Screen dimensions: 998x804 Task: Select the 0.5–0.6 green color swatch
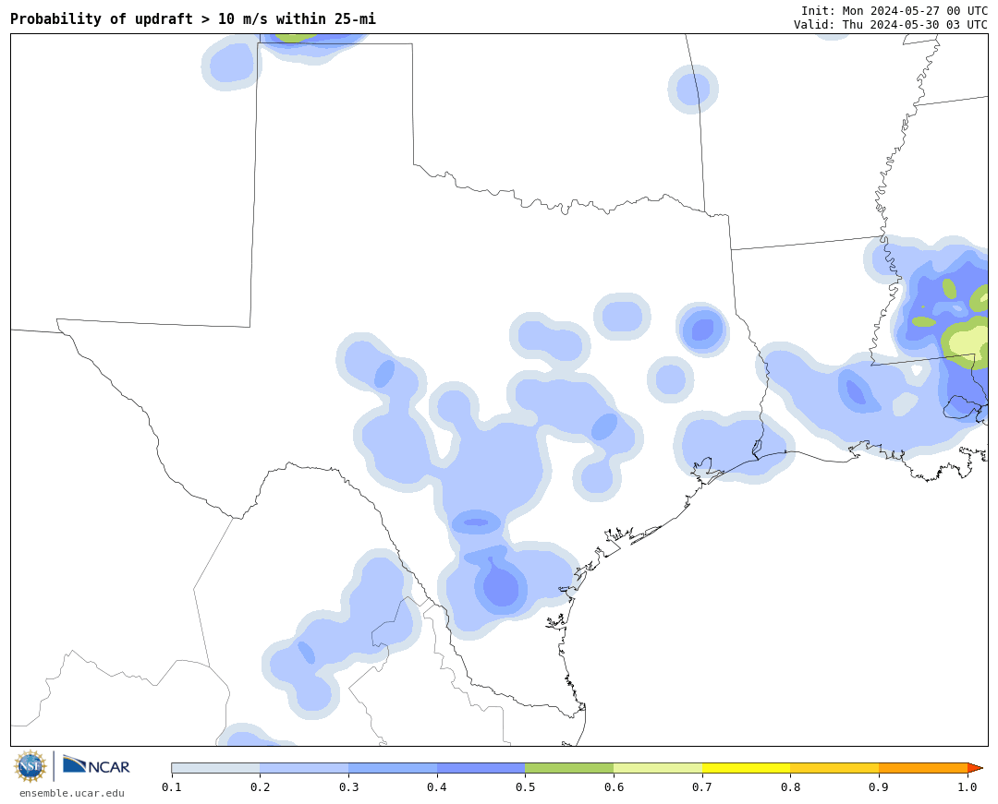pyautogui.click(x=569, y=768)
